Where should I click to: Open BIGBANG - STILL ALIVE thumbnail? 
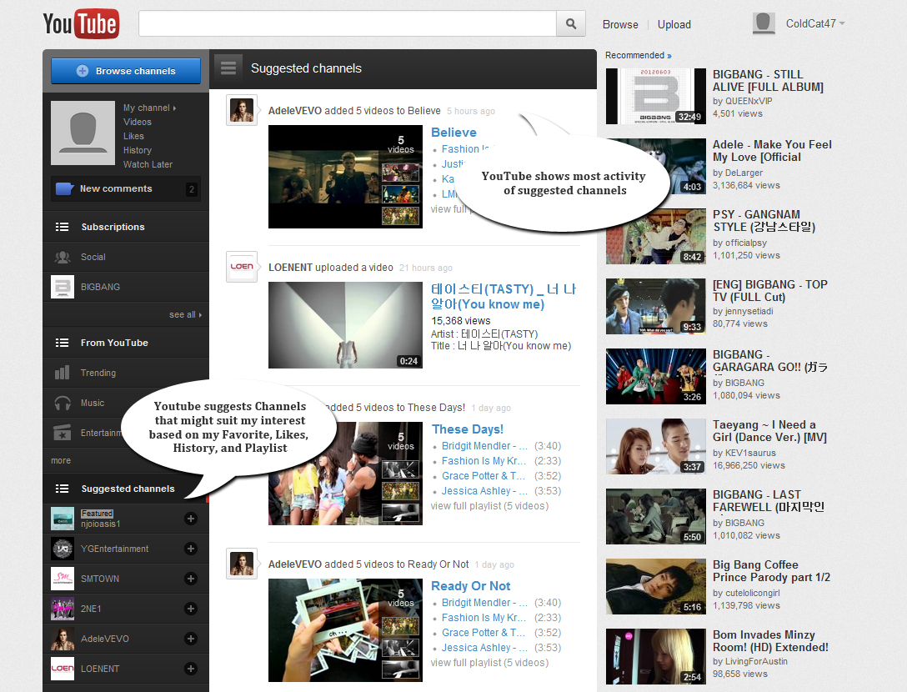click(656, 96)
